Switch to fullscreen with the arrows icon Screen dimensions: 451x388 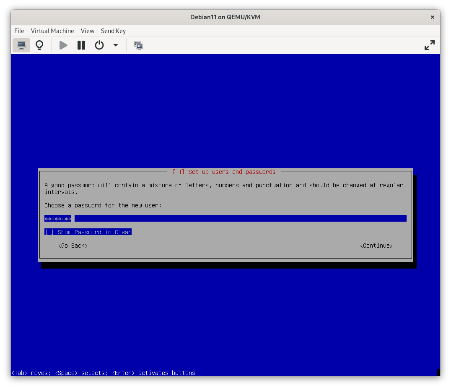[x=430, y=45]
